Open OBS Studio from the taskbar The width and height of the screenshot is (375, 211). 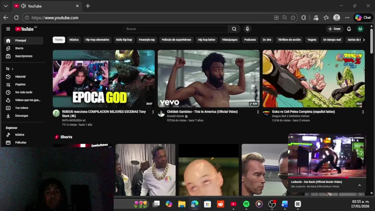[272, 204]
